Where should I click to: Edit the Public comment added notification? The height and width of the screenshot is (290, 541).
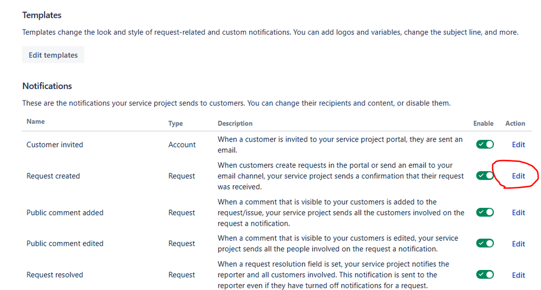pos(518,213)
